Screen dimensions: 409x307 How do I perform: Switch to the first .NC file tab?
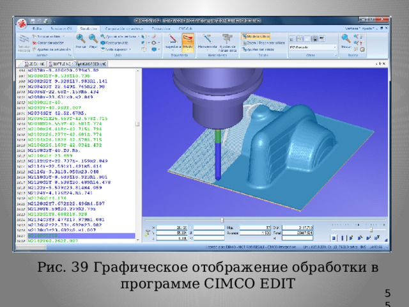point(35,64)
